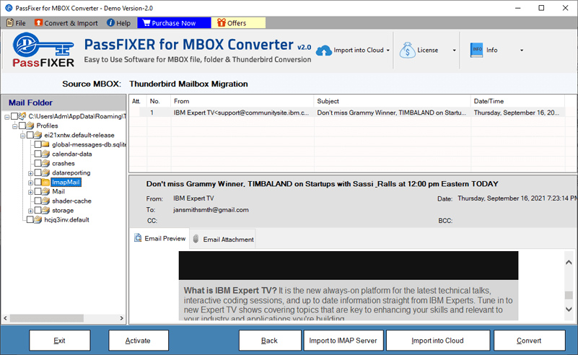Click the Purchase Now cart icon

[146, 23]
